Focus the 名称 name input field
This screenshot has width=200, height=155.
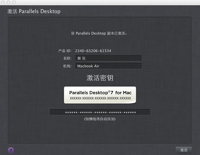108,58
